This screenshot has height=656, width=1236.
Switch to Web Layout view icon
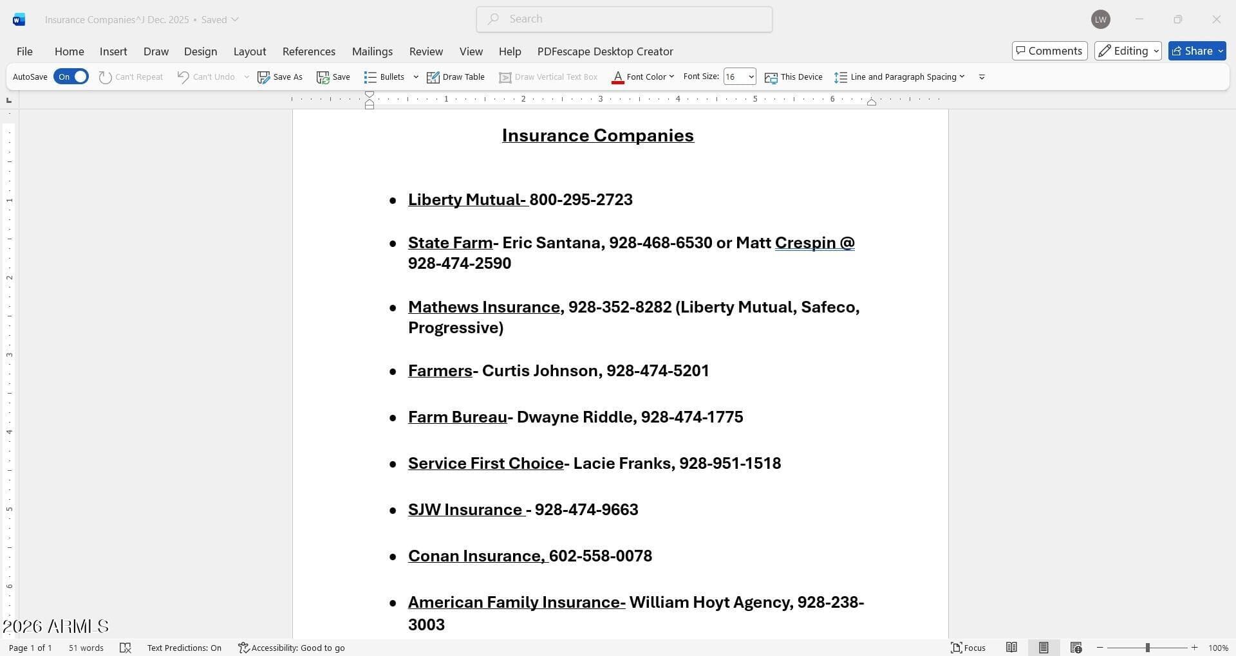1076,648
